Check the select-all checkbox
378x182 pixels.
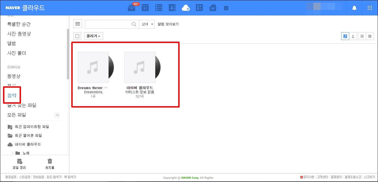(x=77, y=36)
